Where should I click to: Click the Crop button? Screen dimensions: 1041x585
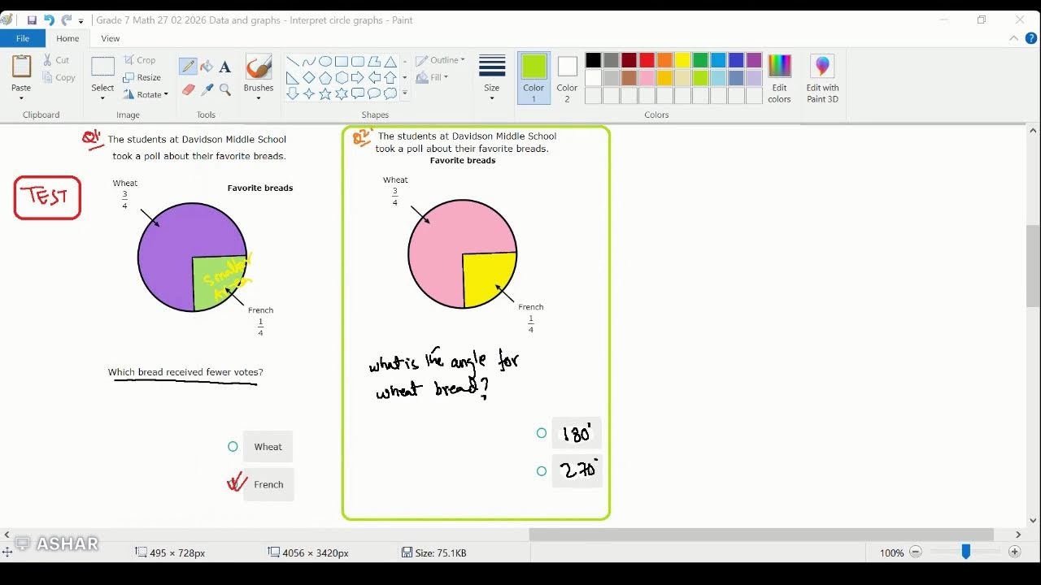point(139,60)
